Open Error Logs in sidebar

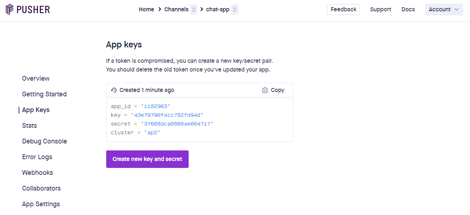click(x=37, y=157)
